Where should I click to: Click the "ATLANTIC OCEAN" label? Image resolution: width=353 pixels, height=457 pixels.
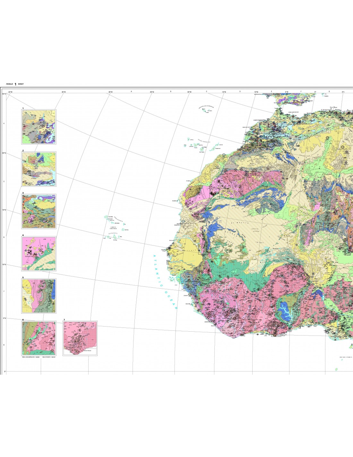(x=165, y=282)
